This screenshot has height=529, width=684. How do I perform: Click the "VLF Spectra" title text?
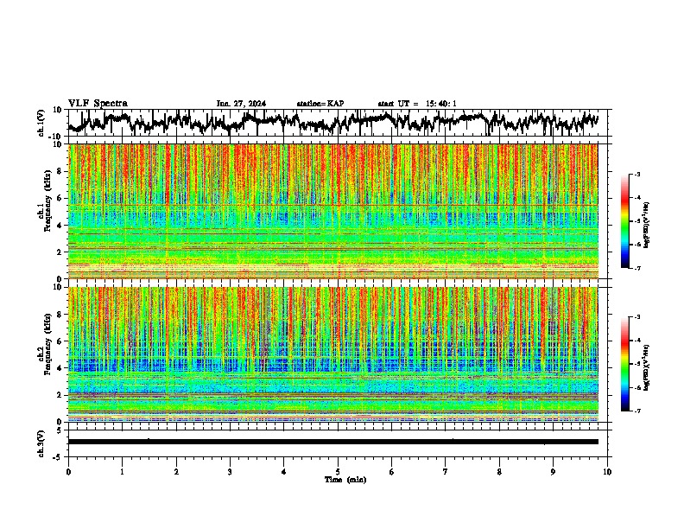point(98,104)
